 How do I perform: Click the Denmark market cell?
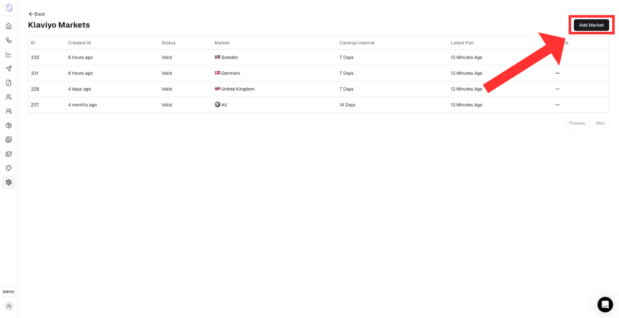coord(227,73)
